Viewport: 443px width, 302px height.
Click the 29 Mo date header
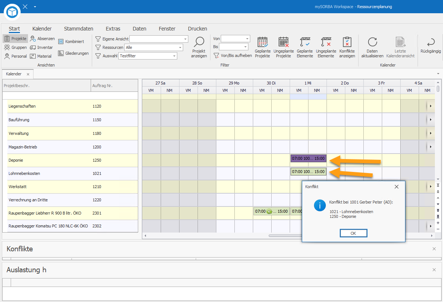tap(234, 83)
